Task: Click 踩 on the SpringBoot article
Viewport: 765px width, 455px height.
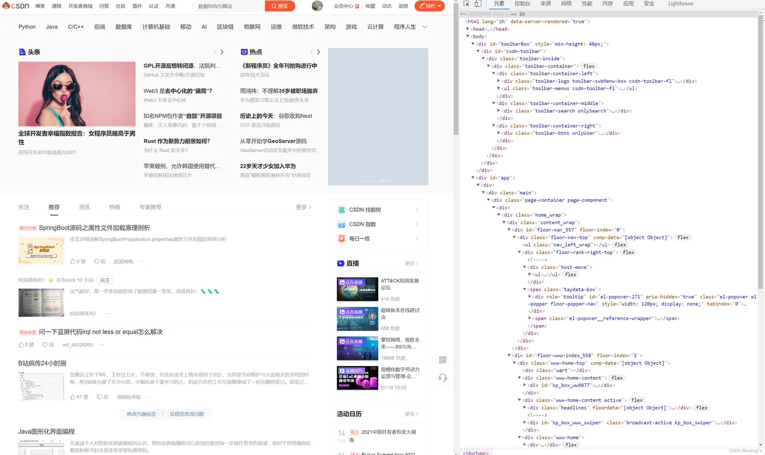Action: point(99,261)
